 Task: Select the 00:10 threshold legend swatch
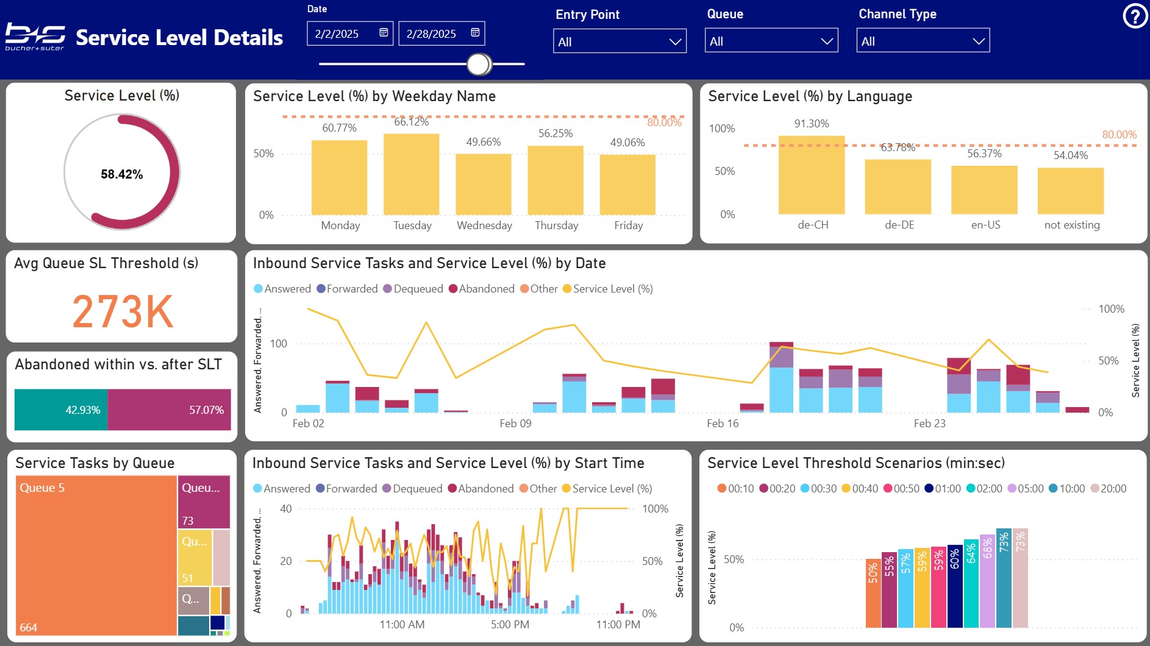[x=722, y=489]
